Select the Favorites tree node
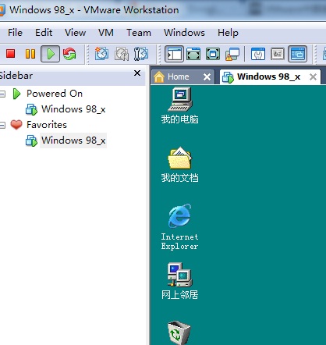The height and width of the screenshot is (345, 326). 47,125
